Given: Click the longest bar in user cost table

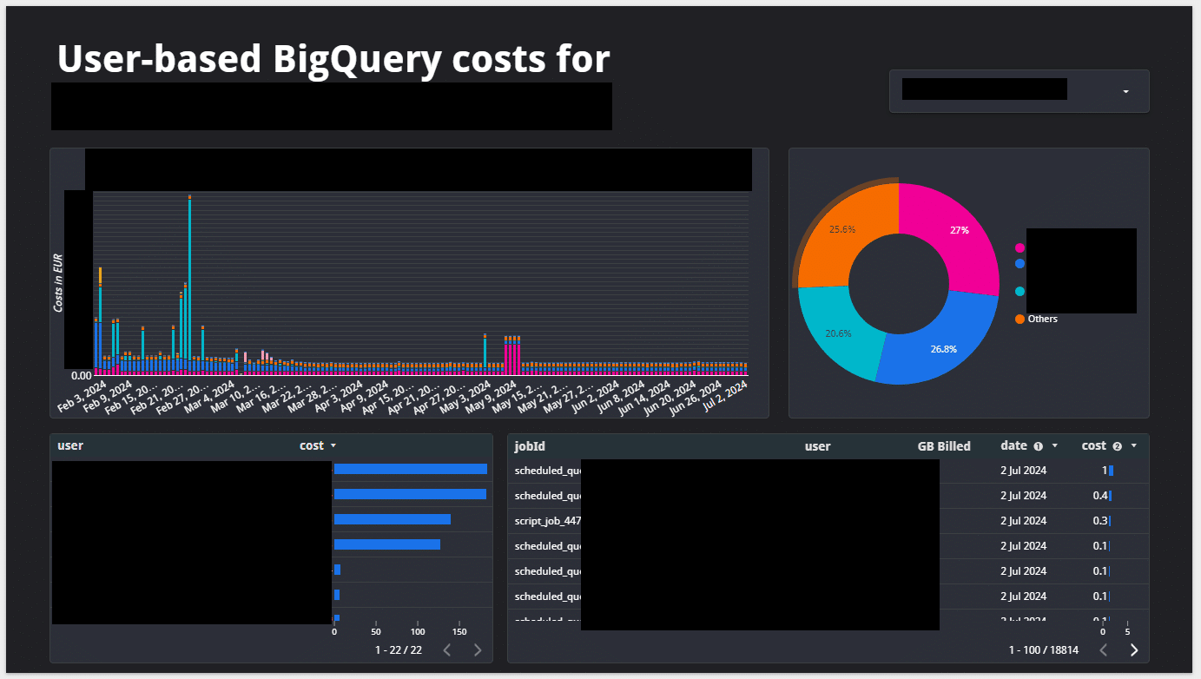Looking at the screenshot, I should point(410,469).
